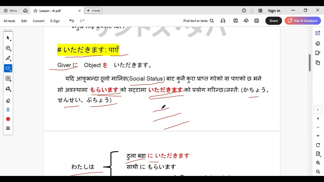This screenshot has height=182, width=324.
Task: Open the Edit menu
Action: pos(24,21)
